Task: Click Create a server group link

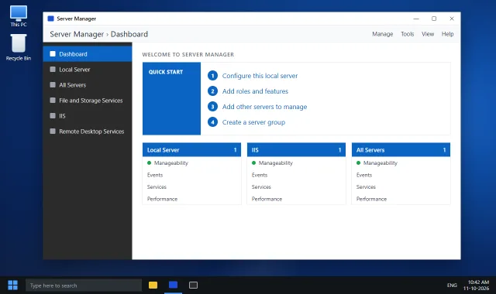Action: click(253, 122)
